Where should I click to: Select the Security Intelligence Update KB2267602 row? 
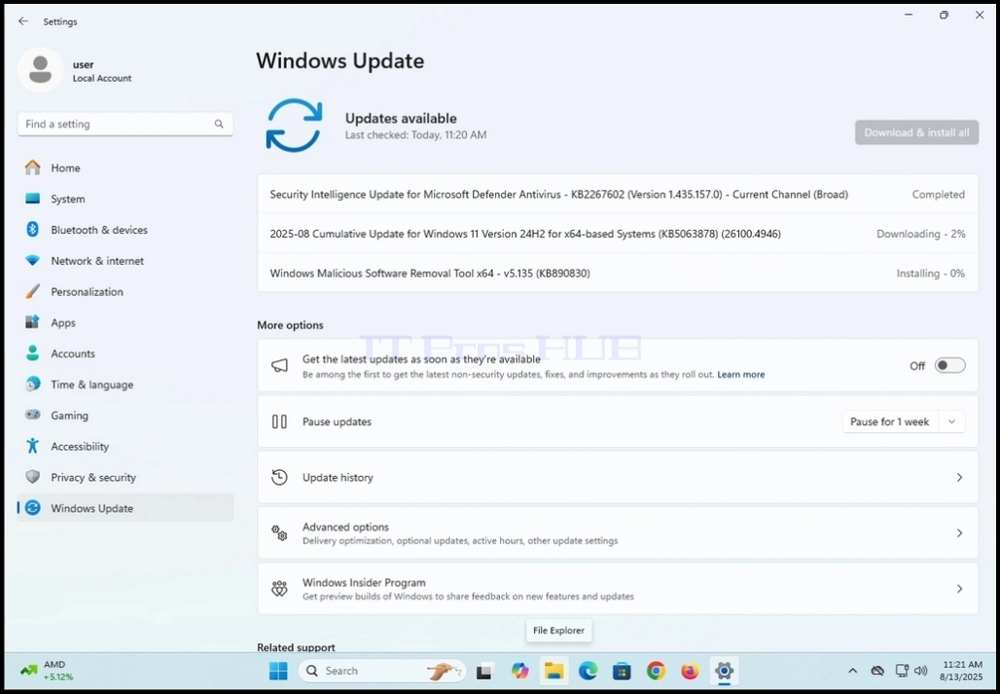tap(618, 195)
